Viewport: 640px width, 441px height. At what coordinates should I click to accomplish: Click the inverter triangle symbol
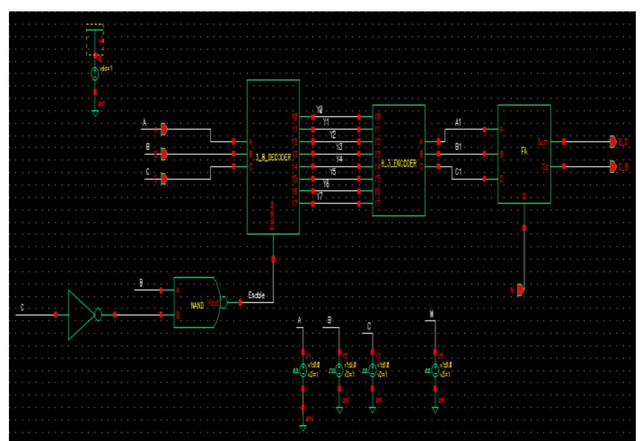tap(81, 315)
